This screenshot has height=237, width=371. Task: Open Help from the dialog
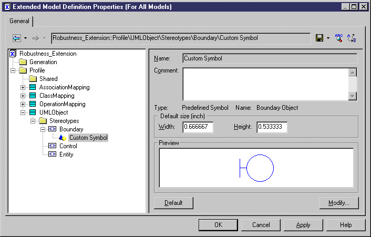click(x=346, y=225)
